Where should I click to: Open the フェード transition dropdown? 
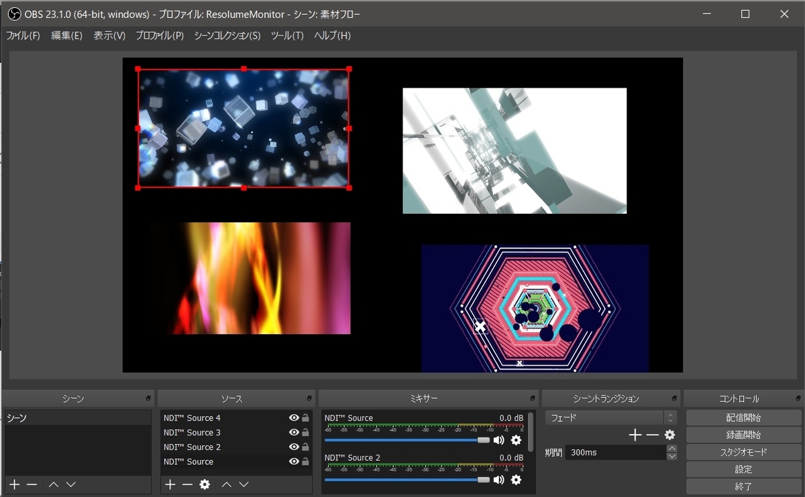(x=610, y=417)
